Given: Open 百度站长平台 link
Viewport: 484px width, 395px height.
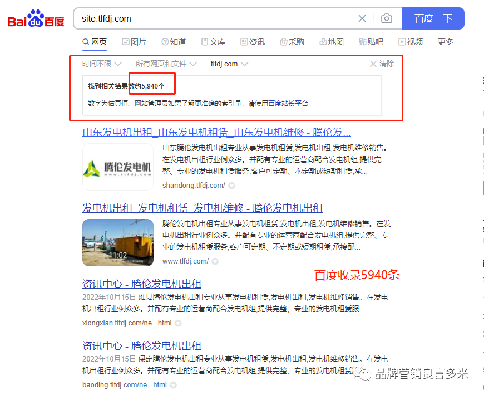Looking at the screenshot, I should click(288, 103).
